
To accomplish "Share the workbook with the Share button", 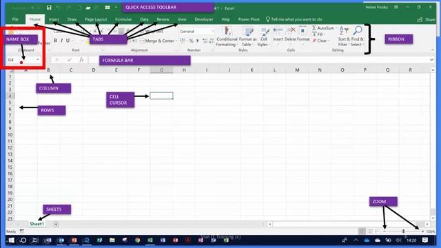I will tap(427, 19).
